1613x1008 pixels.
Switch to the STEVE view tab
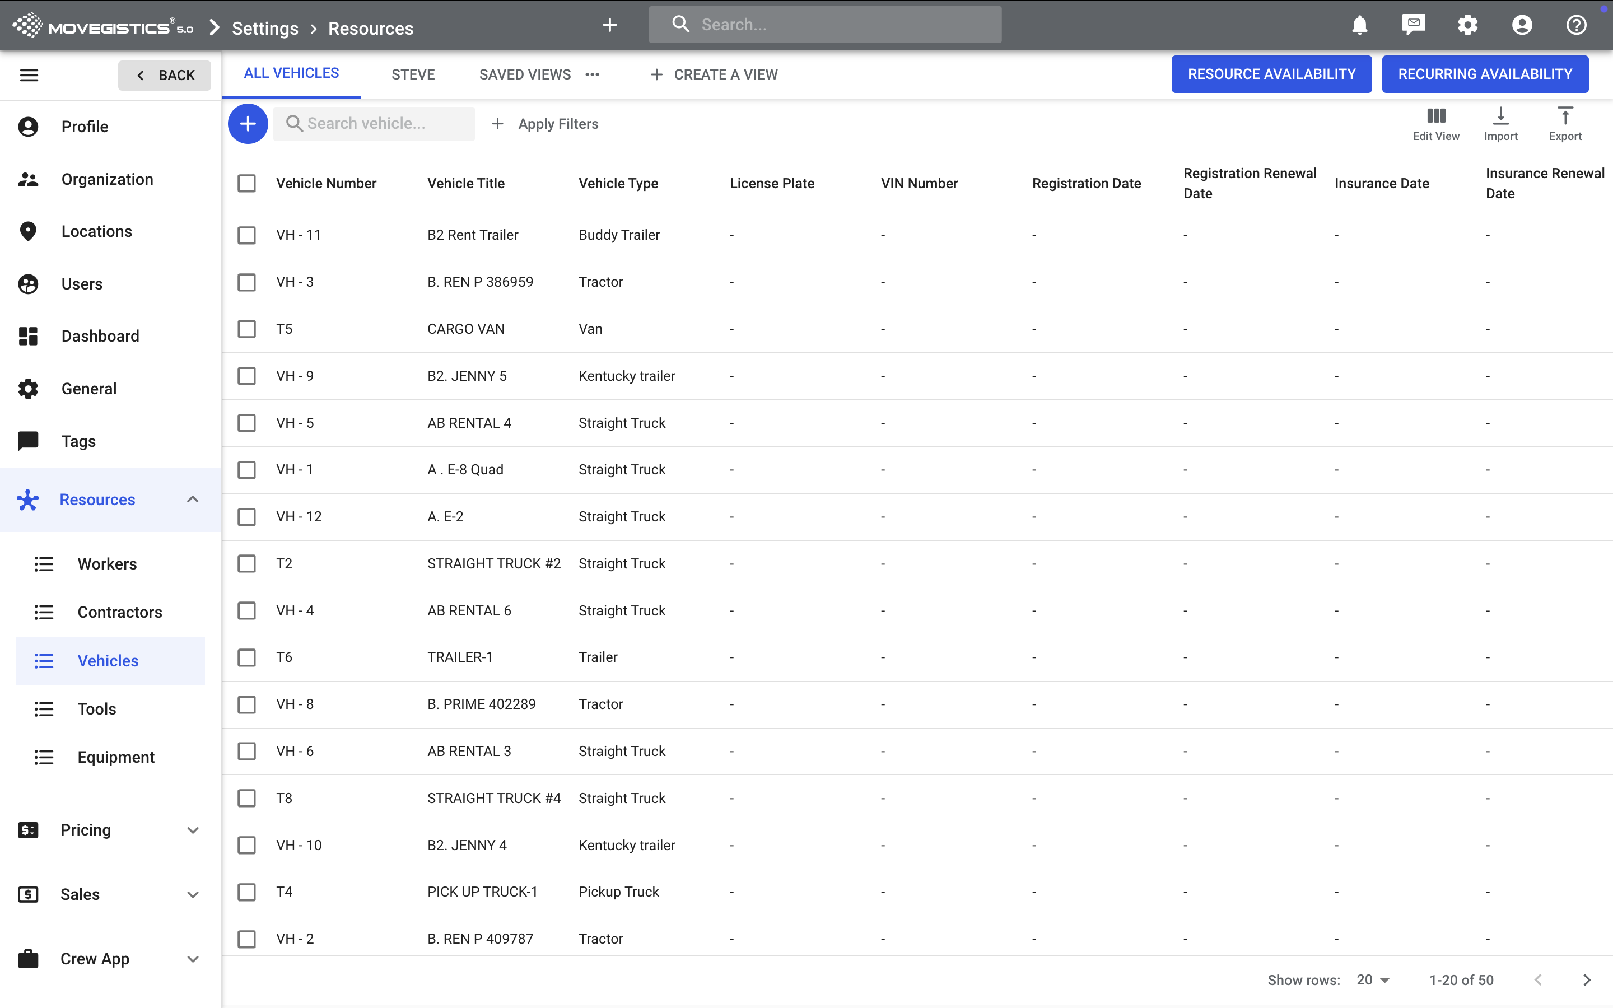[x=413, y=74]
